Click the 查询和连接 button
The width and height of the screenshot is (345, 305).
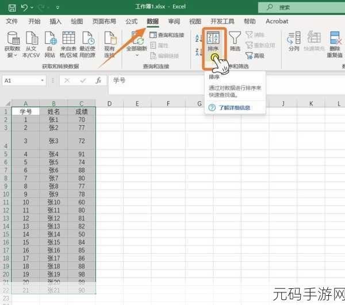click(x=167, y=35)
